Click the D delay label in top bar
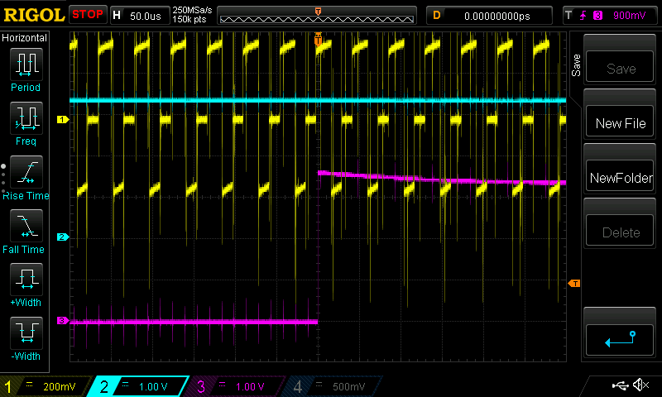 tap(437, 16)
